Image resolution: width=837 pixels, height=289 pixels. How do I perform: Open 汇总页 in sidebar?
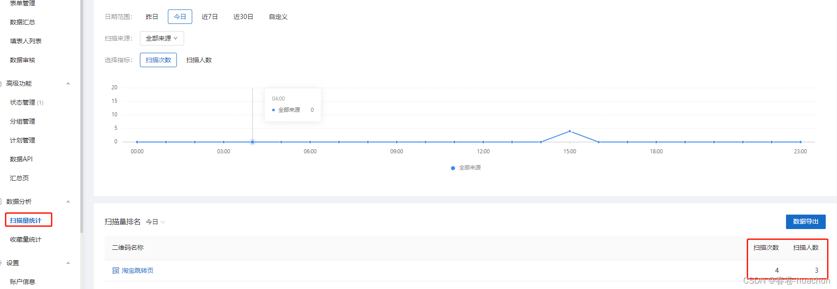[19, 178]
